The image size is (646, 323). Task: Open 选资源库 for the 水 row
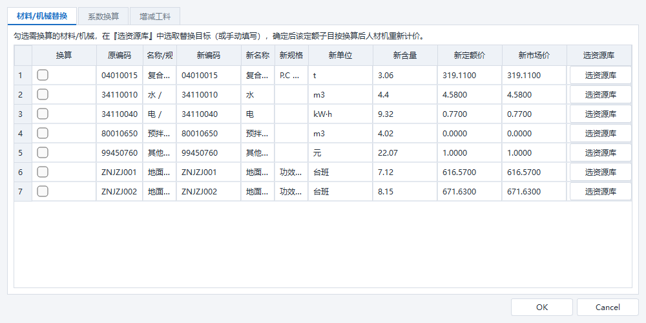600,95
